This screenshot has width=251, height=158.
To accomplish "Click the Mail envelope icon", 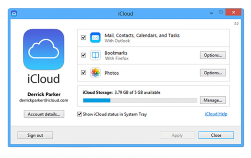I will tap(95, 38).
